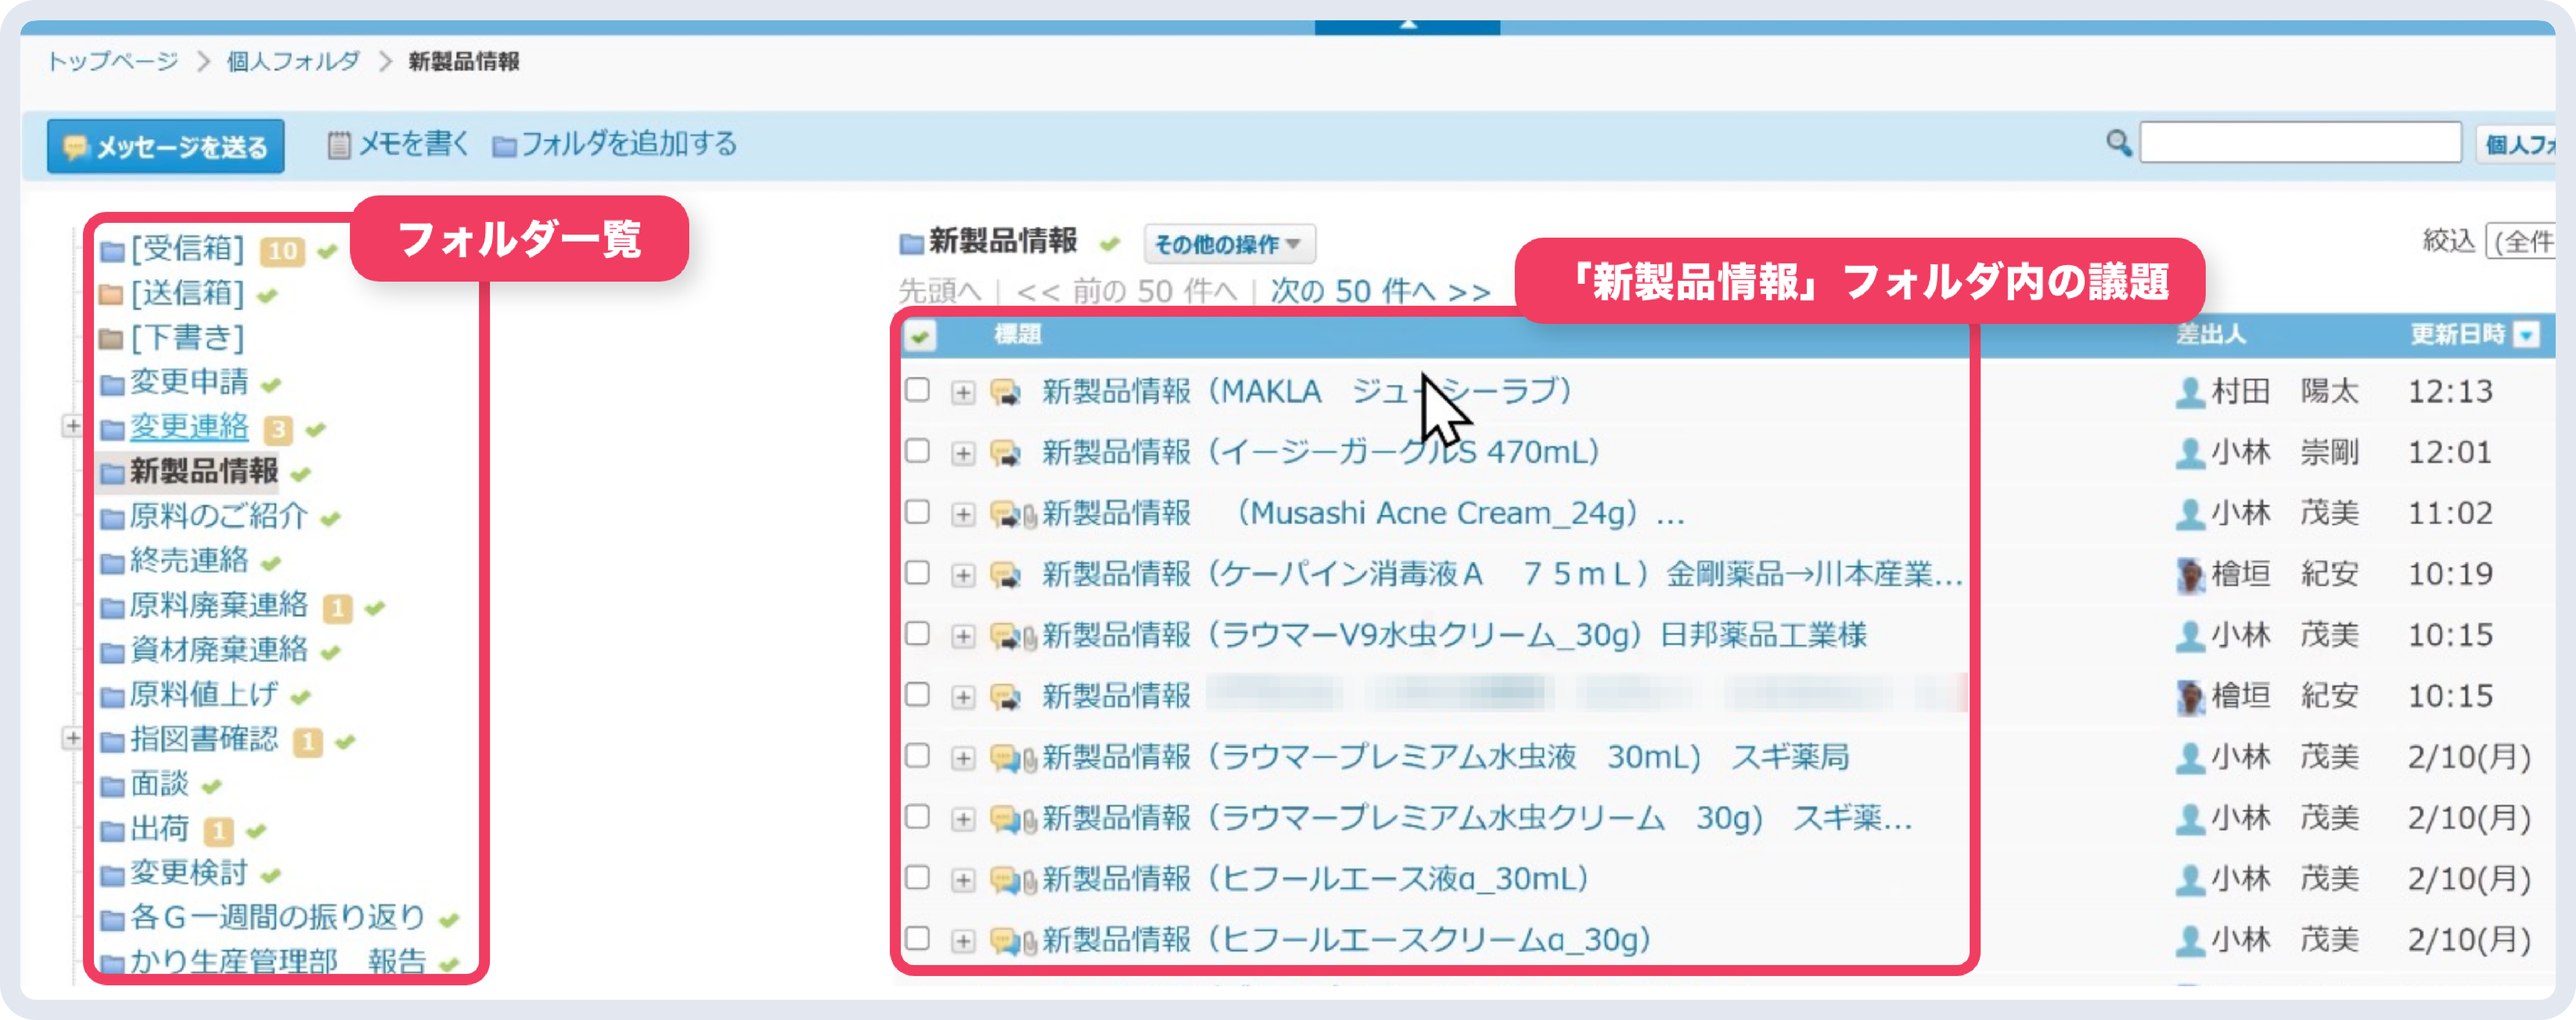Open the 面談 folder
The height and width of the screenshot is (1020, 2576).
click(159, 783)
